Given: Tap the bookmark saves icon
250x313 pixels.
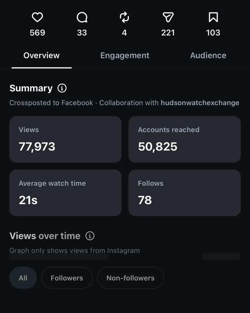Looking at the screenshot, I should pyautogui.click(x=213, y=17).
